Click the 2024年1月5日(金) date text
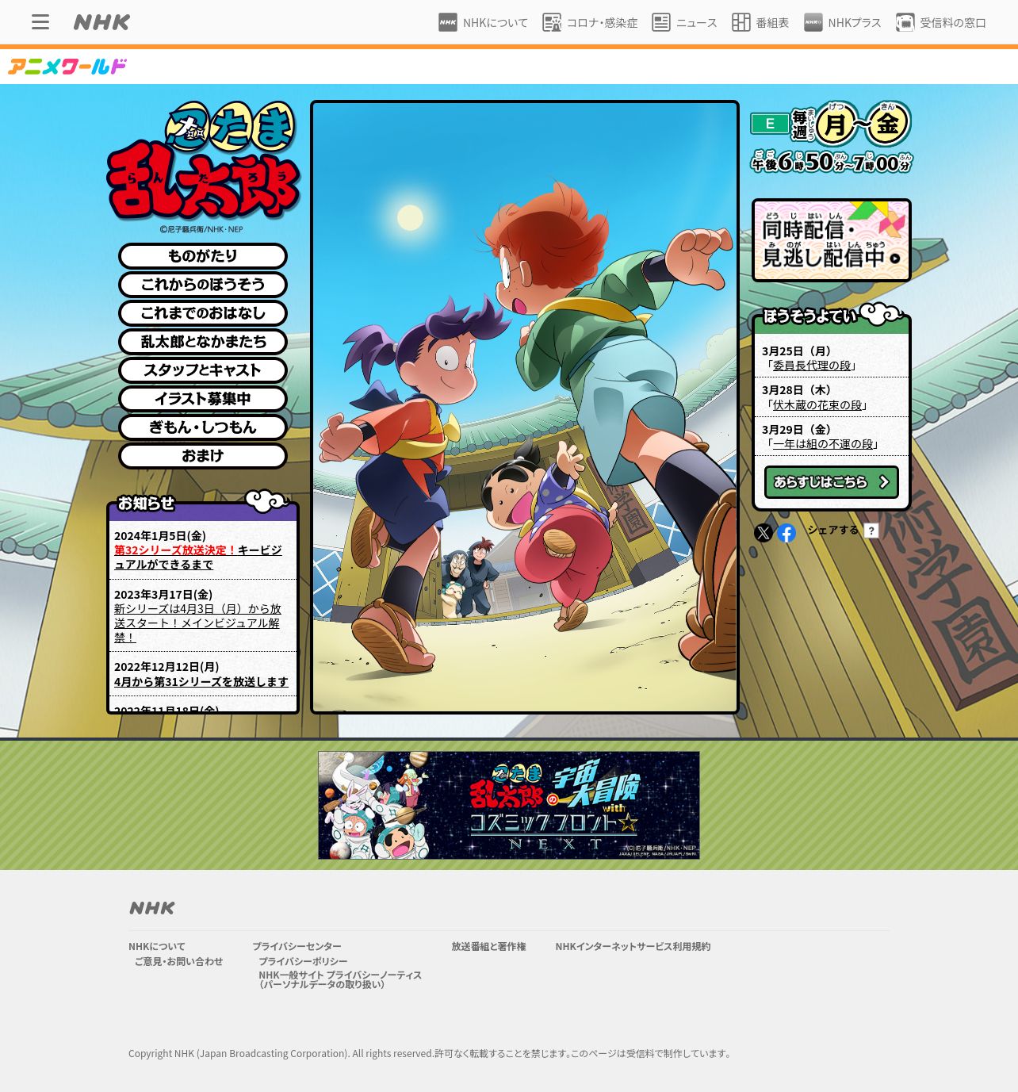The width and height of the screenshot is (1018, 1092). 160,536
